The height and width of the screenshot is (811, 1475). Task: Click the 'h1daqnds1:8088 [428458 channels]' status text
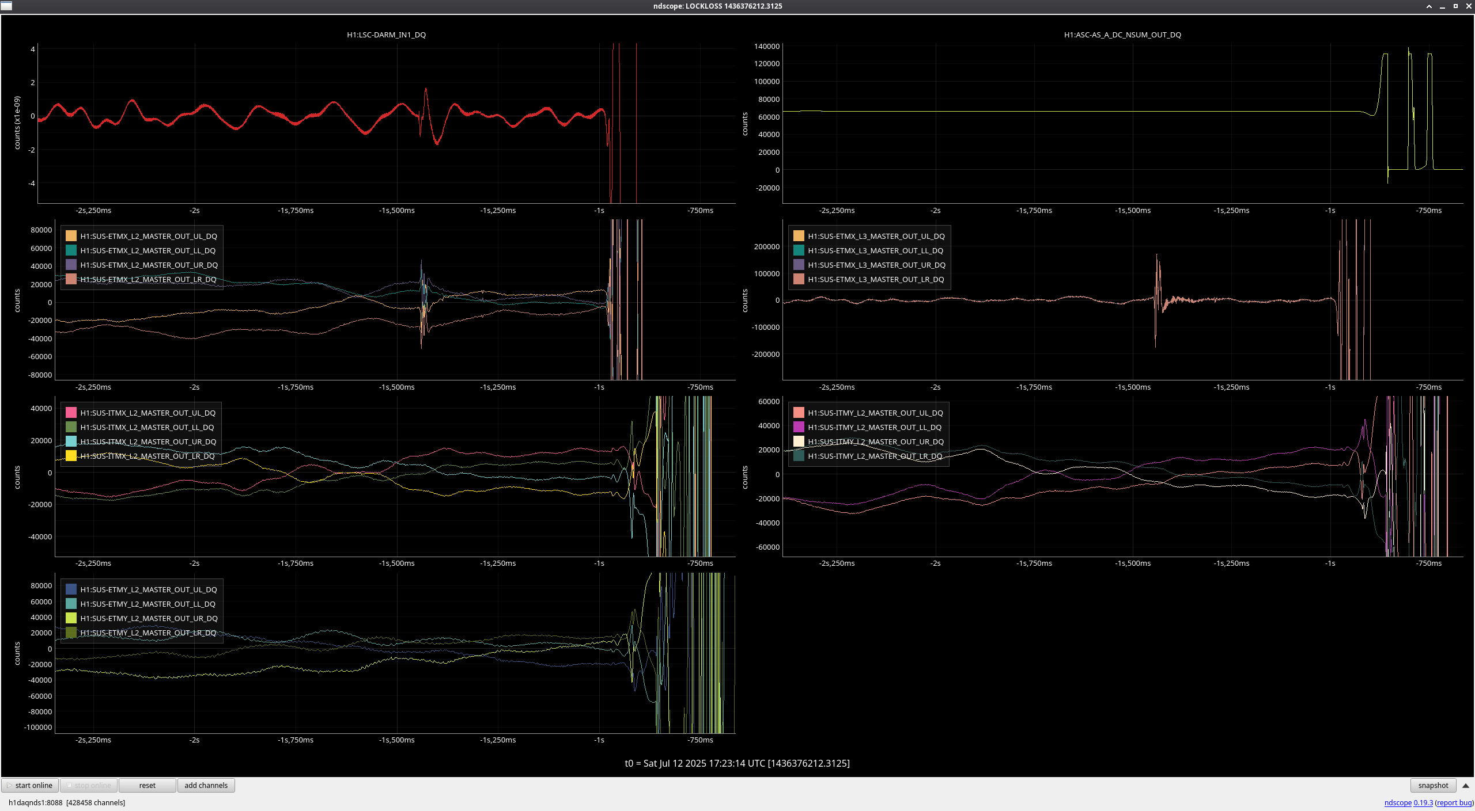point(67,802)
